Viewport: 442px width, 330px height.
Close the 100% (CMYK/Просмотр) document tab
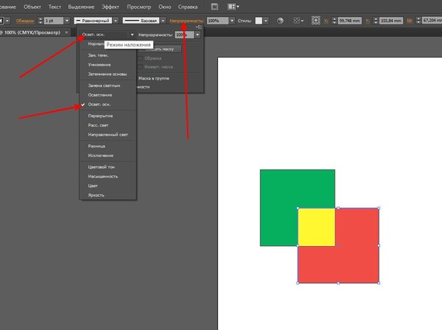[66, 32]
